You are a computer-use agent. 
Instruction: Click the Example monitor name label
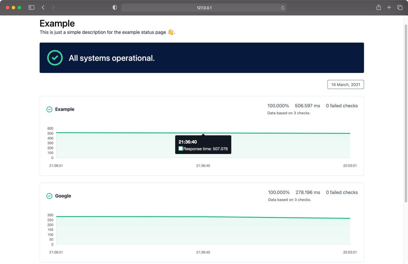65,109
